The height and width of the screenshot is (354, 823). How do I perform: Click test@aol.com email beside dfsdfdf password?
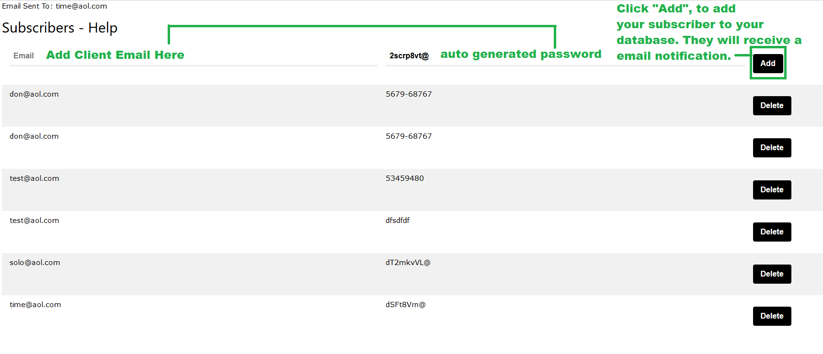point(34,221)
